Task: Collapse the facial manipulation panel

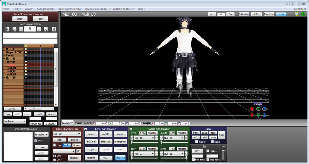Action: (131, 129)
